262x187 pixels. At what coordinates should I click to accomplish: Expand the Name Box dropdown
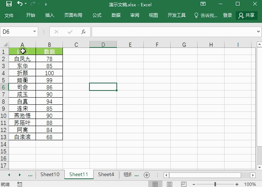[35, 32]
